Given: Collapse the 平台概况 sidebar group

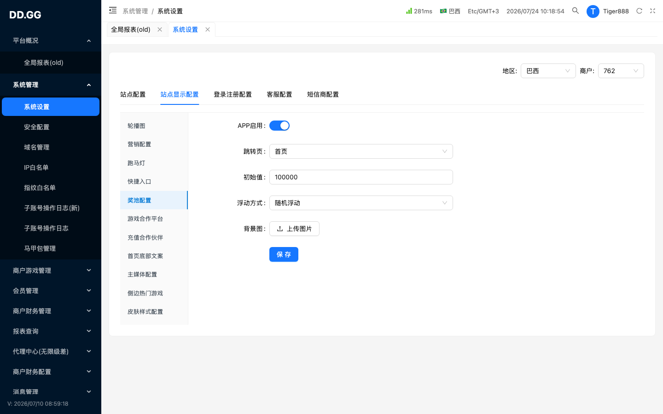Looking at the screenshot, I should (51, 40).
